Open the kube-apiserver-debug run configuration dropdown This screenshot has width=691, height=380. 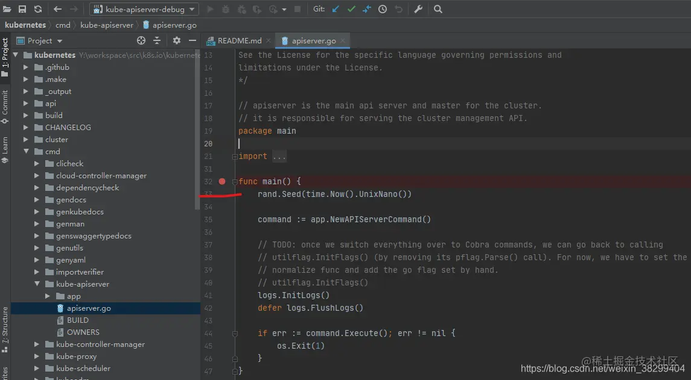click(144, 9)
